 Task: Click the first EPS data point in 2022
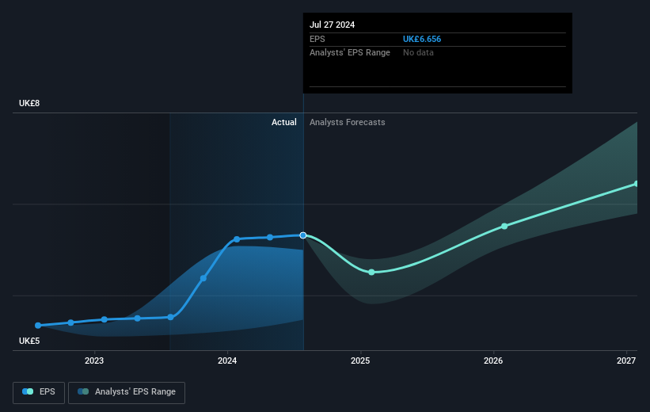pyautogui.click(x=38, y=326)
